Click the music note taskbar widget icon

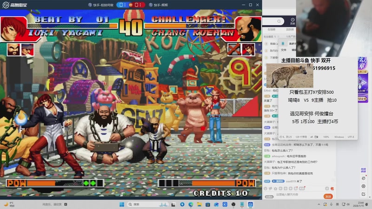[x=66, y=204]
